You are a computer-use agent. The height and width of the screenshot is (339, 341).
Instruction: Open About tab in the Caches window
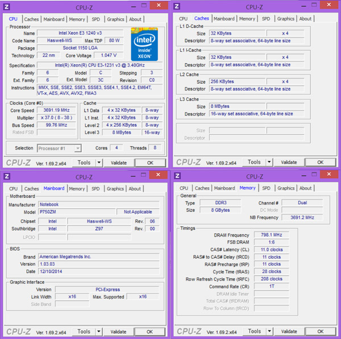pyautogui.click(x=305, y=19)
